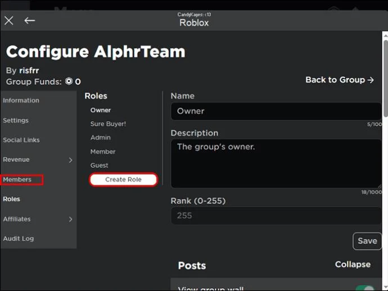Close the Roblox window with the X icon
388x291 pixels.
(x=8, y=21)
